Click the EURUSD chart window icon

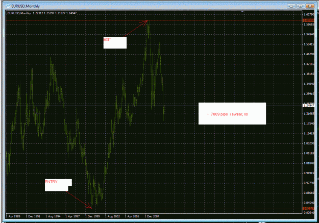pyautogui.click(x=8, y=6)
